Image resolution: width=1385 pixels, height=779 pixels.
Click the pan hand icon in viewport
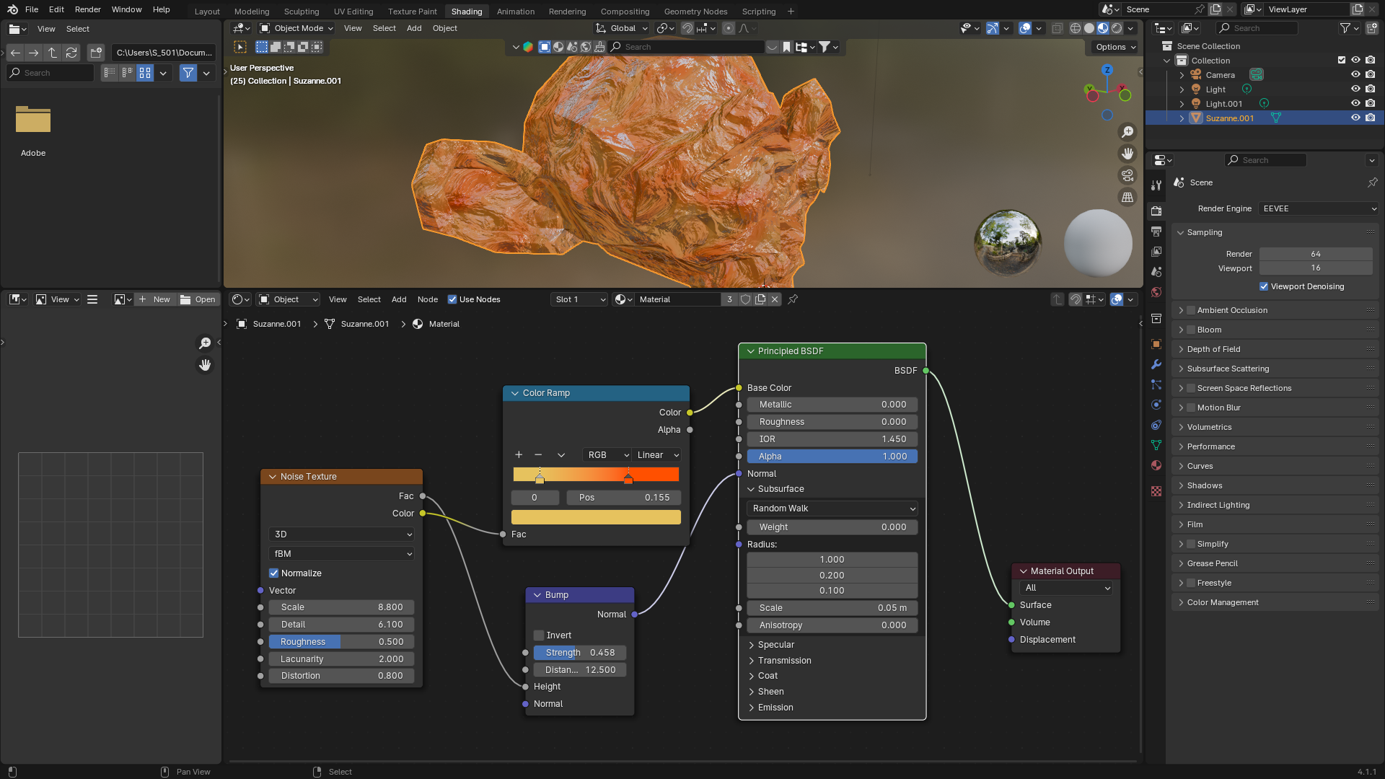[1127, 154]
